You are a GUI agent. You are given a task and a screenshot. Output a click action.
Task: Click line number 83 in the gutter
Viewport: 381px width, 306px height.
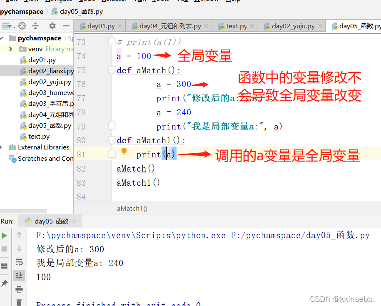81,182
